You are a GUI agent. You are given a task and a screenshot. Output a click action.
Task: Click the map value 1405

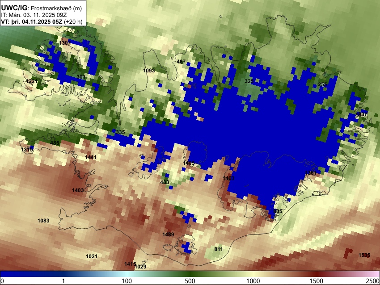click(189, 163)
